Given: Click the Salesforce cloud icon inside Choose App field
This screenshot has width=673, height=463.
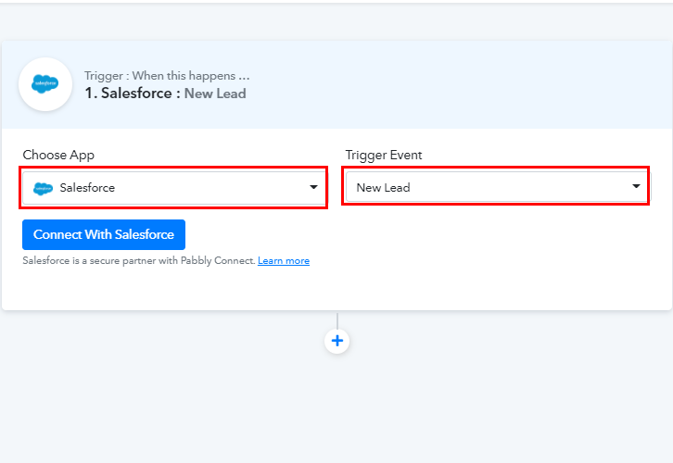Looking at the screenshot, I should pyautogui.click(x=43, y=188).
